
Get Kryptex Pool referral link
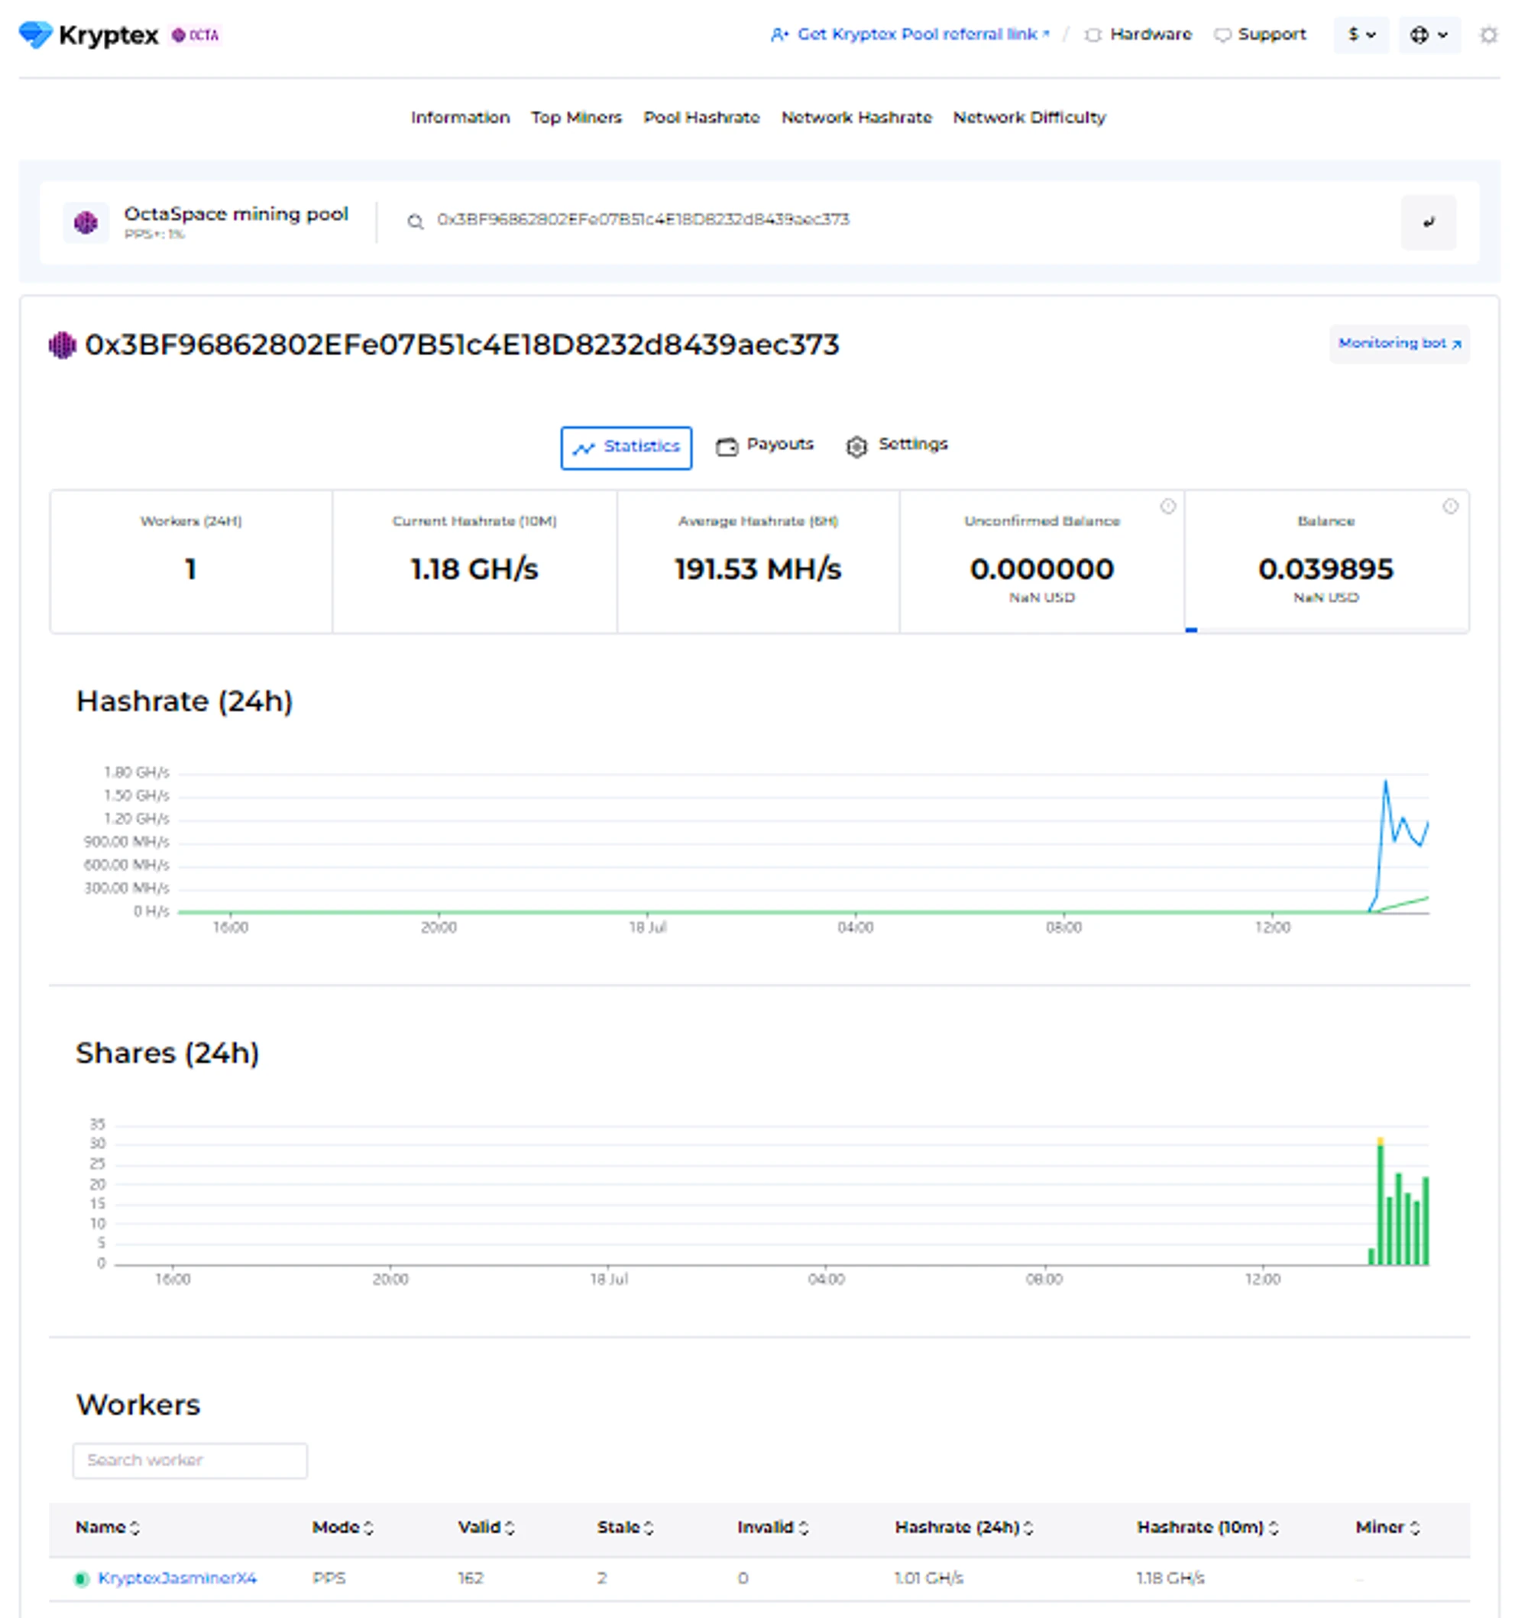tap(910, 34)
